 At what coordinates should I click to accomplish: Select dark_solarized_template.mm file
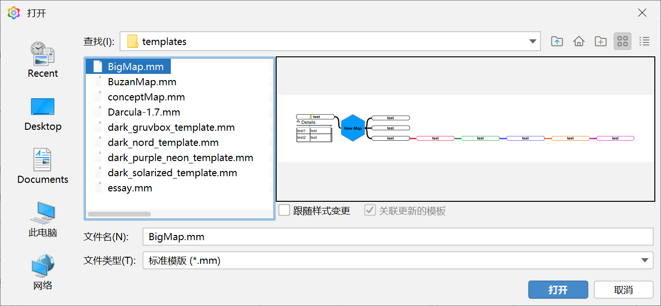(172, 173)
